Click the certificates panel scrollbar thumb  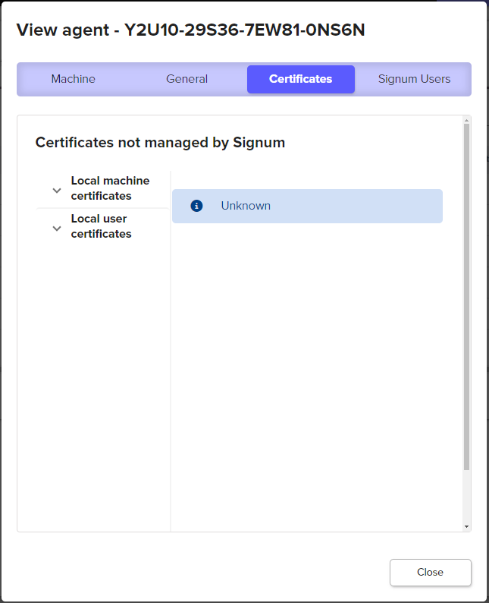pyautogui.click(x=466, y=296)
